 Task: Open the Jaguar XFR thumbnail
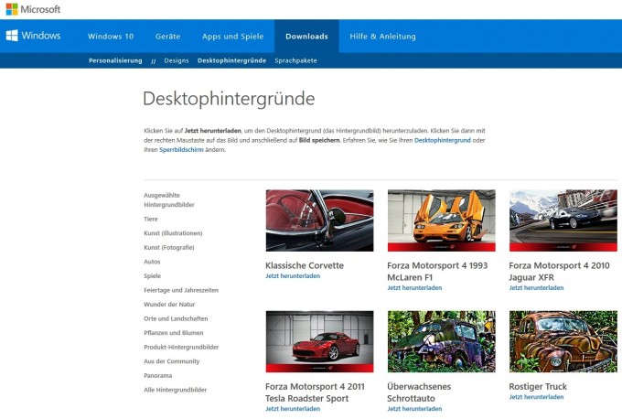[563, 220]
